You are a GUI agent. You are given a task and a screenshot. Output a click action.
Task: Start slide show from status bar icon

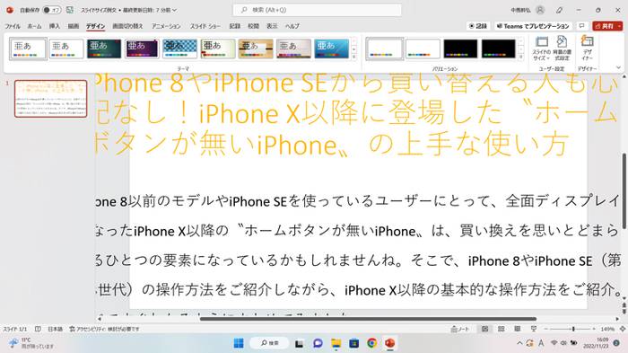534,329
